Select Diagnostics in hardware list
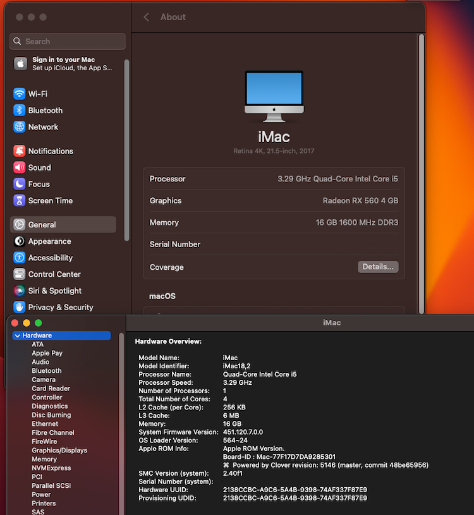The height and width of the screenshot is (515, 474). point(49,406)
